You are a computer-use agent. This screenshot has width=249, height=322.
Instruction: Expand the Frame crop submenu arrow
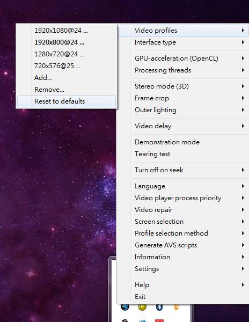point(243,98)
